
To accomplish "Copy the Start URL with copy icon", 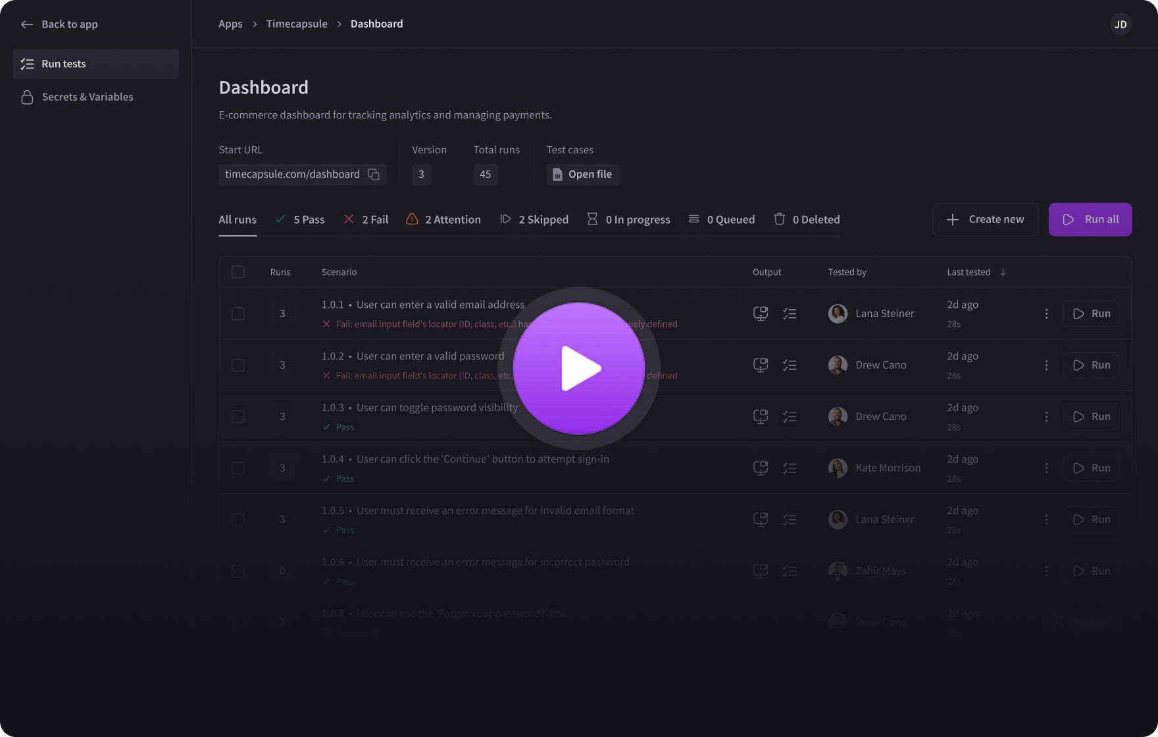I will (x=374, y=174).
